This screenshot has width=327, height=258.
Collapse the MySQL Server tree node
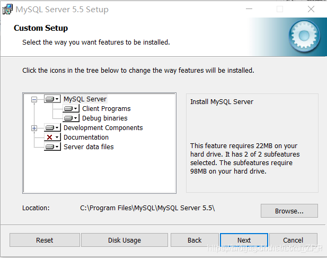[34, 99]
